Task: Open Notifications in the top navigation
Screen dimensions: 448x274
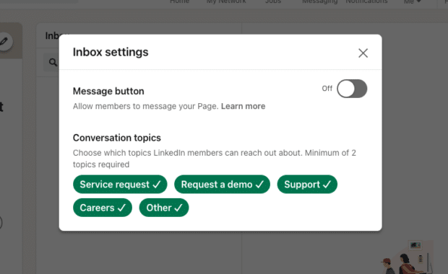Action: click(x=366, y=1)
